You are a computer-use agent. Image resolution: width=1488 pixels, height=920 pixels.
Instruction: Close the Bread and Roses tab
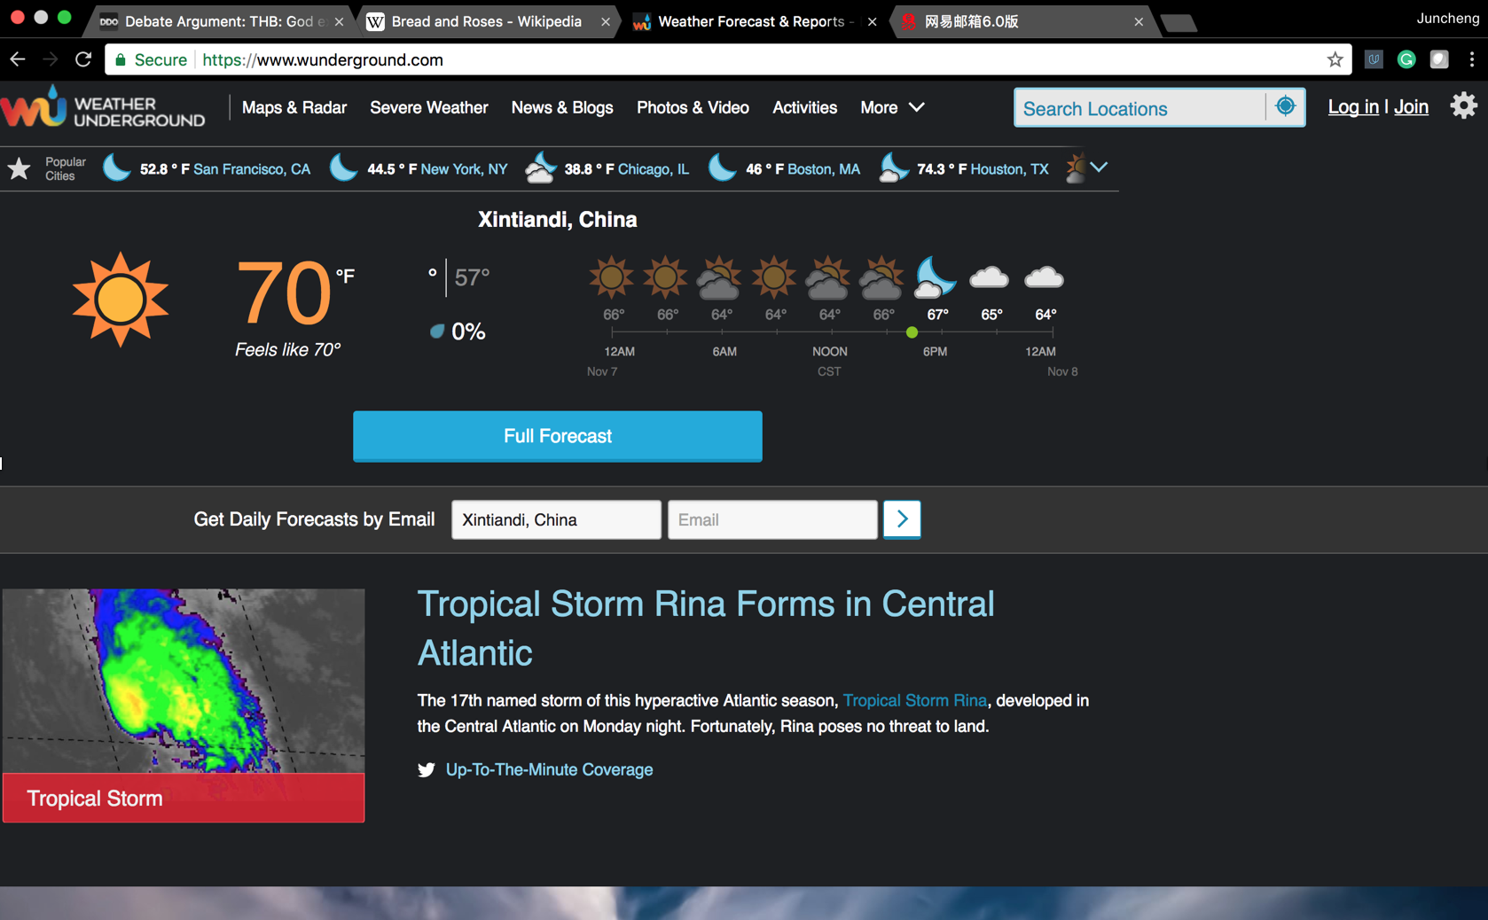(x=605, y=21)
